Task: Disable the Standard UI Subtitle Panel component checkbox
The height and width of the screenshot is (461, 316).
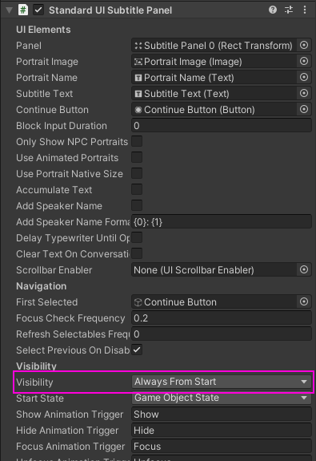Action: (x=38, y=10)
